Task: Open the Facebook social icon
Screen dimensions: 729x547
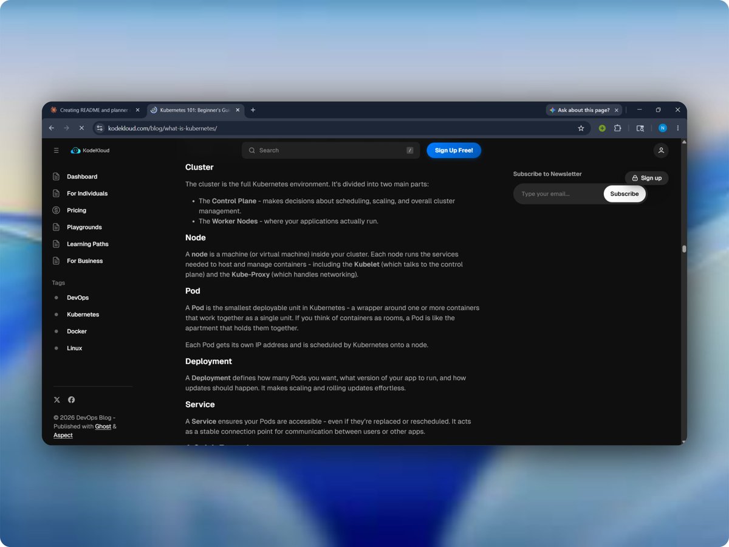Action: click(72, 400)
